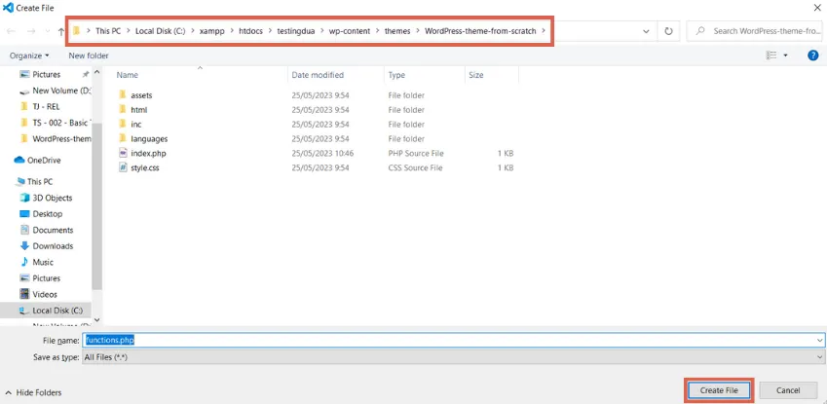Select the languages folder icon
The width and height of the screenshot is (827, 404).
123,138
